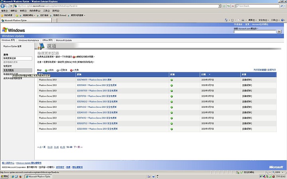This screenshot has width=287, height=179.
Task: Click the Microsoft.com site search field
Action: coord(255,31)
